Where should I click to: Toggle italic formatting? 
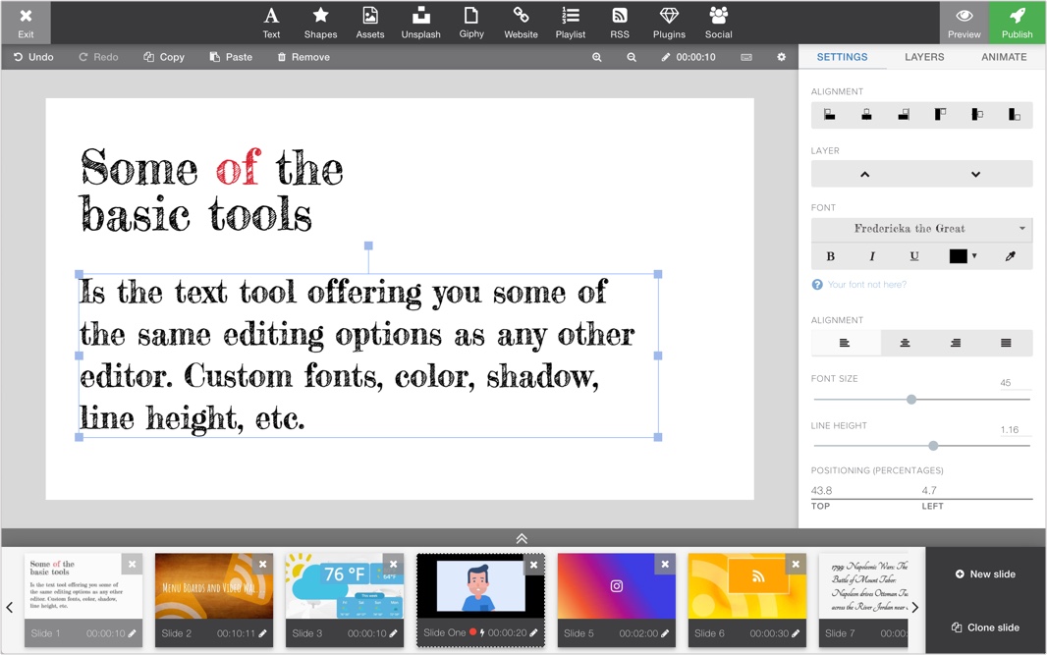coord(872,255)
